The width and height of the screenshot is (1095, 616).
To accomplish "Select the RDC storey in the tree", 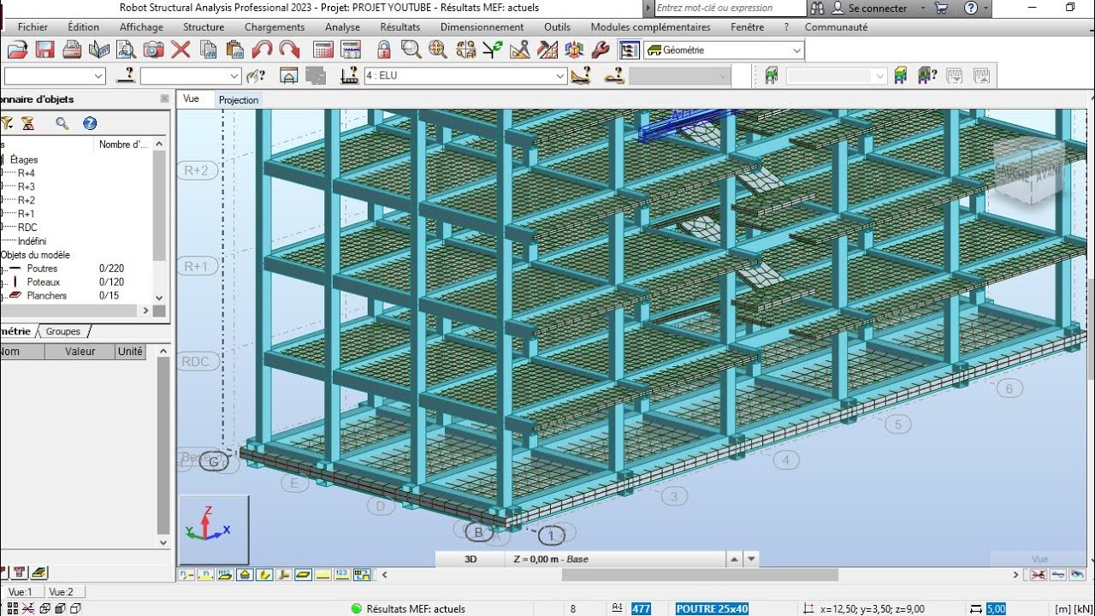I will tap(27, 227).
